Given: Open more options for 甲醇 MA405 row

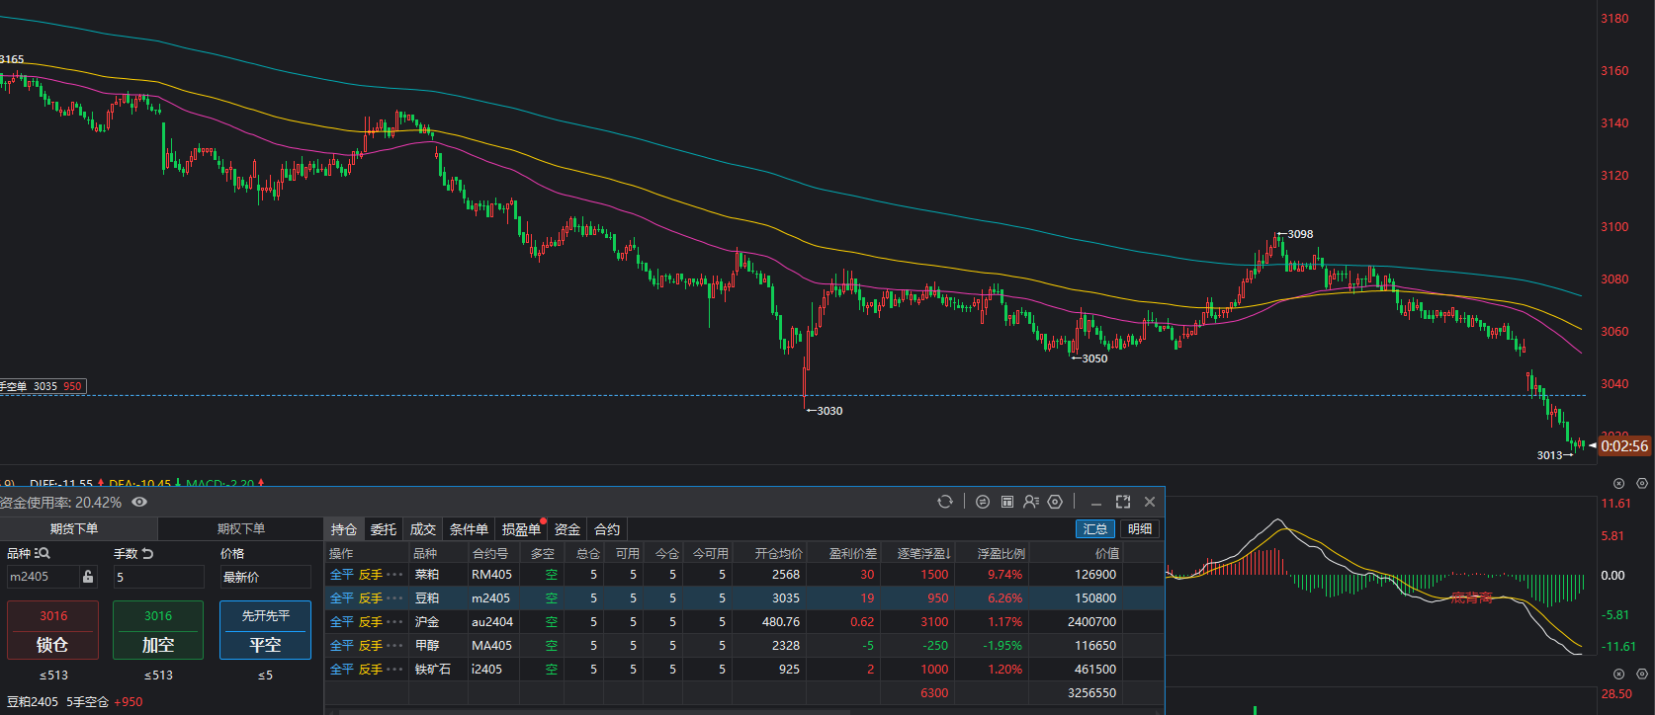Looking at the screenshot, I should point(394,646).
